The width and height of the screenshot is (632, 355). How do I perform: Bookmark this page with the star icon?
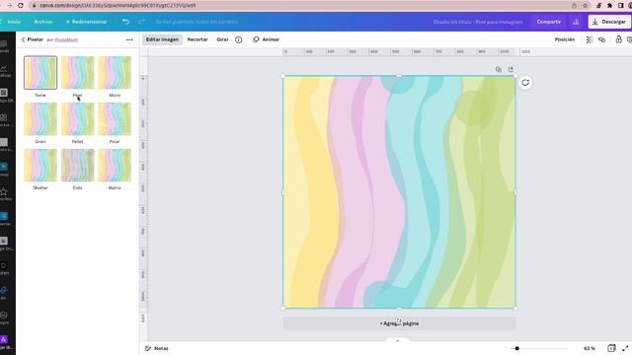586,6
